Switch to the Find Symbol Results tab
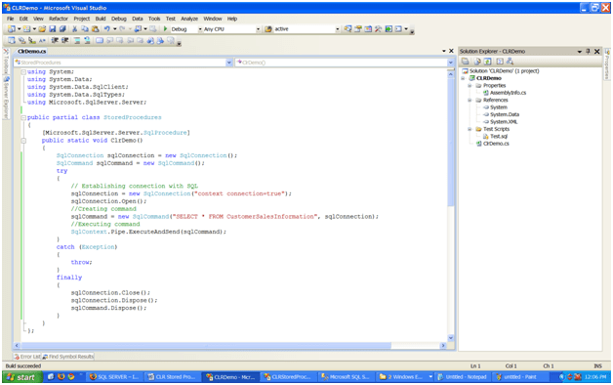Image resolution: width=613 pixels, height=385 pixels. [x=68, y=357]
